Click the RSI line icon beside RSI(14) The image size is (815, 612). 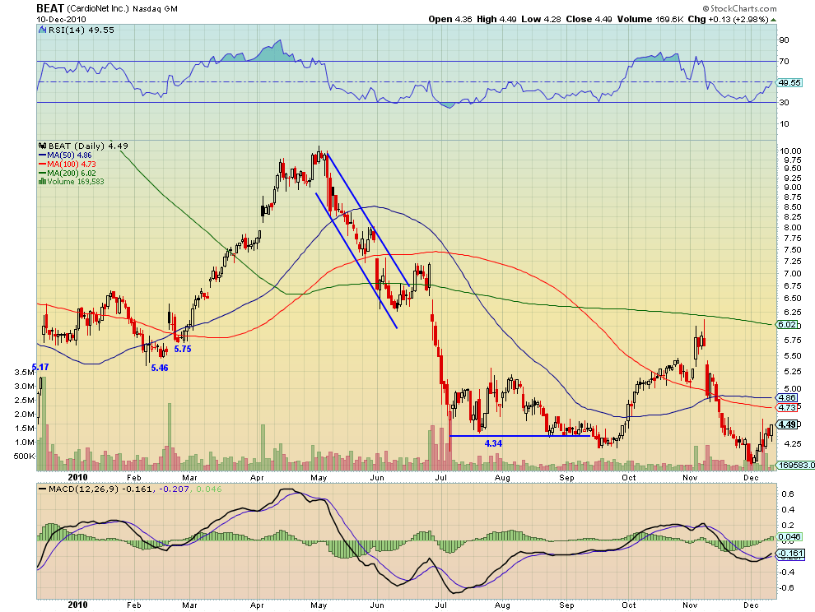coord(43,30)
